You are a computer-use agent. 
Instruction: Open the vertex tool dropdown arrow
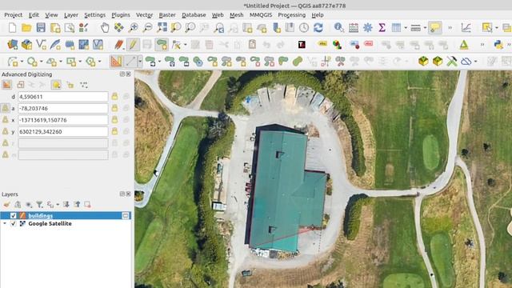point(185,45)
